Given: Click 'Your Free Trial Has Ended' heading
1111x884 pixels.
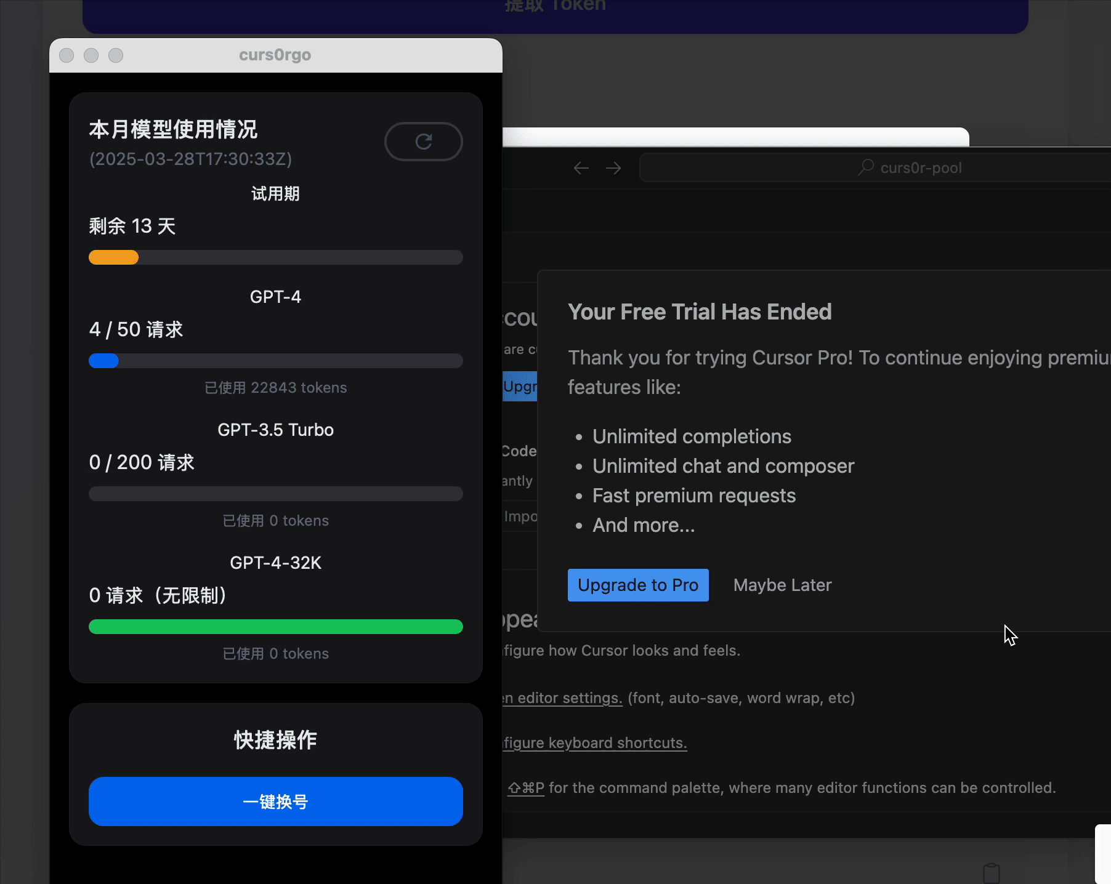Looking at the screenshot, I should [x=700, y=312].
